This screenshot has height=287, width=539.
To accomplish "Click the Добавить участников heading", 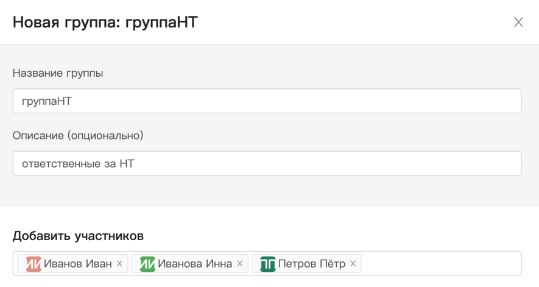I will tap(78, 236).
